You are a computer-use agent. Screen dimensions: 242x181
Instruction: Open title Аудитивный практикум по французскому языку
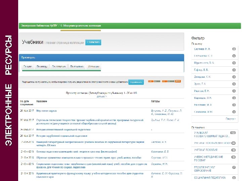pos(90,175)
